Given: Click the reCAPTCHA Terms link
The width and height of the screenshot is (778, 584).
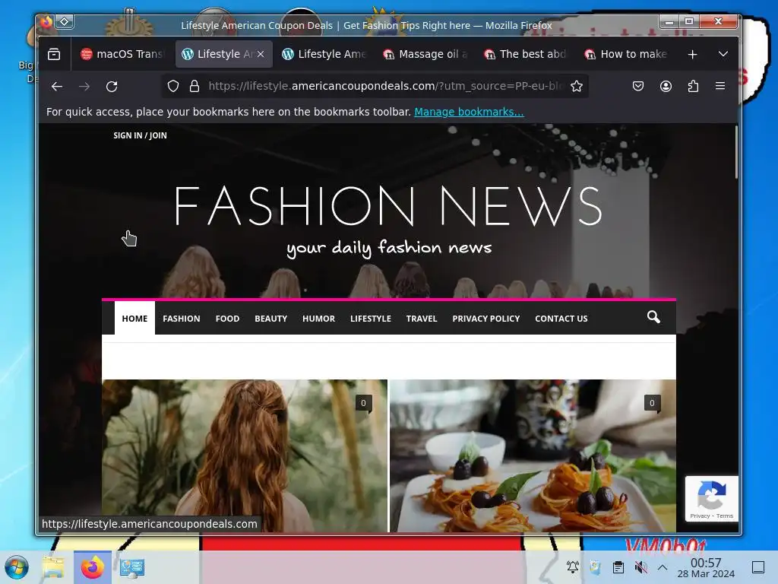Looking at the screenshot, I should tap(724, 516).
